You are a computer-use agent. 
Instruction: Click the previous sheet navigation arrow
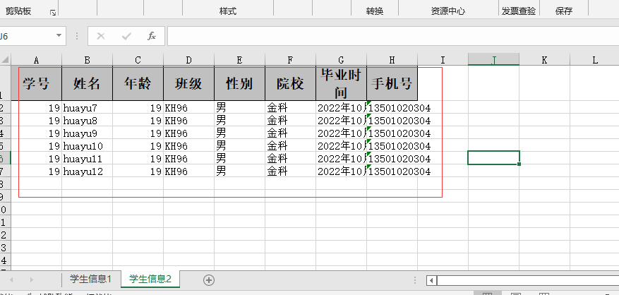click(11, 279)
